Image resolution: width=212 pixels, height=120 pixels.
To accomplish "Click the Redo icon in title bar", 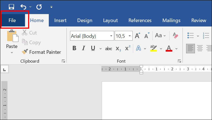I will (39, 6).
